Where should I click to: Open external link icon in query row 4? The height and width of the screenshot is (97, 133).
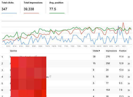(50, 76)
